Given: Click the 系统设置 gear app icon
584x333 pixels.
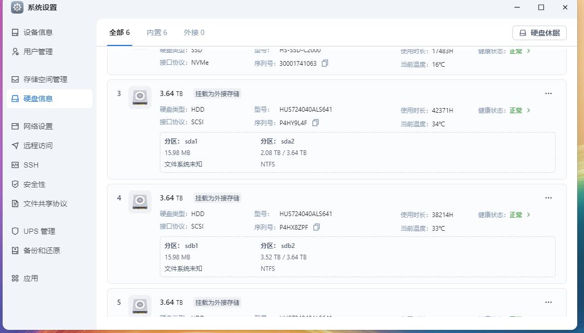Looking at the screenshot, I should [17, 7].
